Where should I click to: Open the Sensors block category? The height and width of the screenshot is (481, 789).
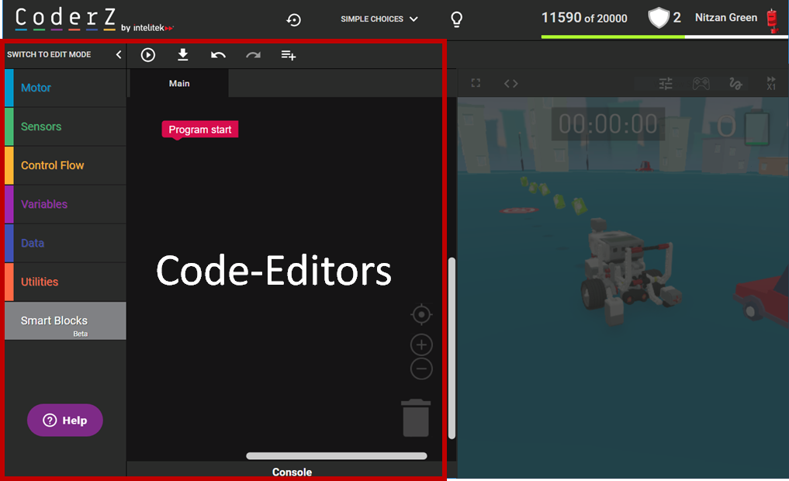pos(65,126)
